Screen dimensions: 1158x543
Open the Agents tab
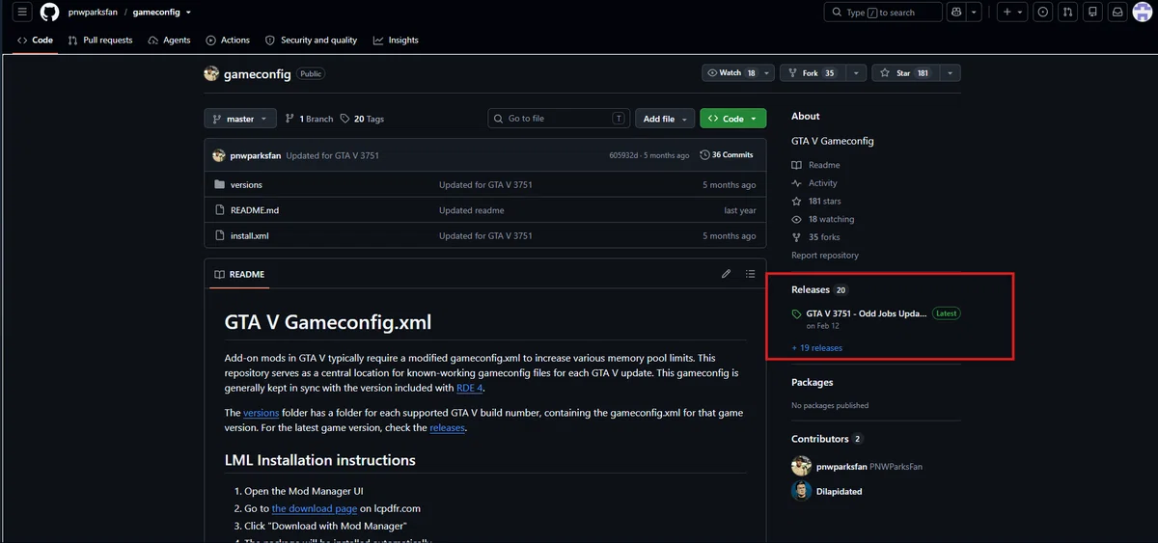pos(169,41)
